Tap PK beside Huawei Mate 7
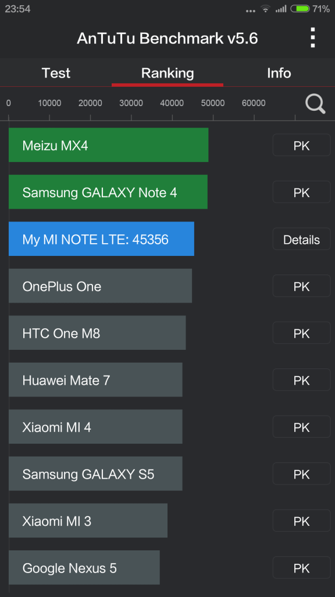 (302, 380)
